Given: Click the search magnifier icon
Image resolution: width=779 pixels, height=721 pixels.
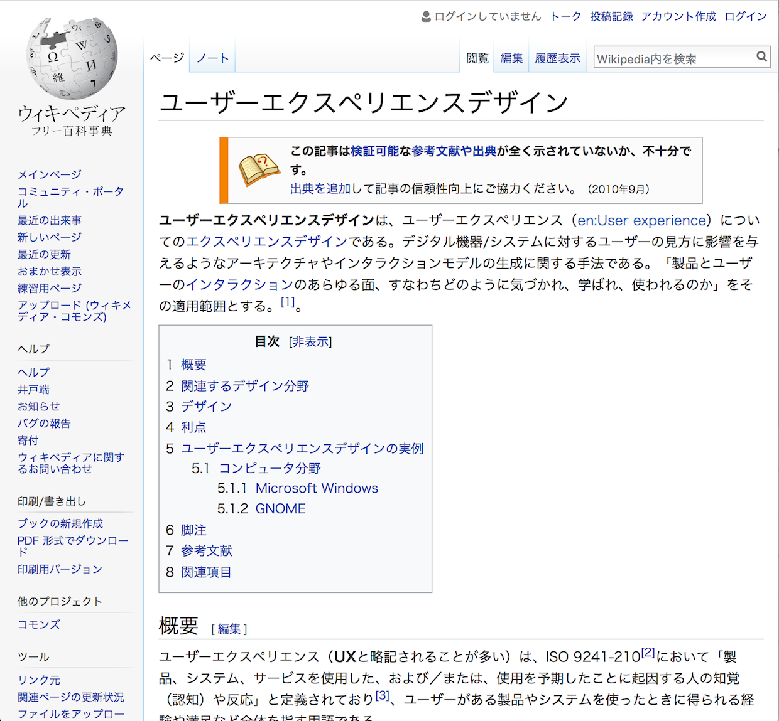Looking at the screenshot, I should tap(762, 56).
